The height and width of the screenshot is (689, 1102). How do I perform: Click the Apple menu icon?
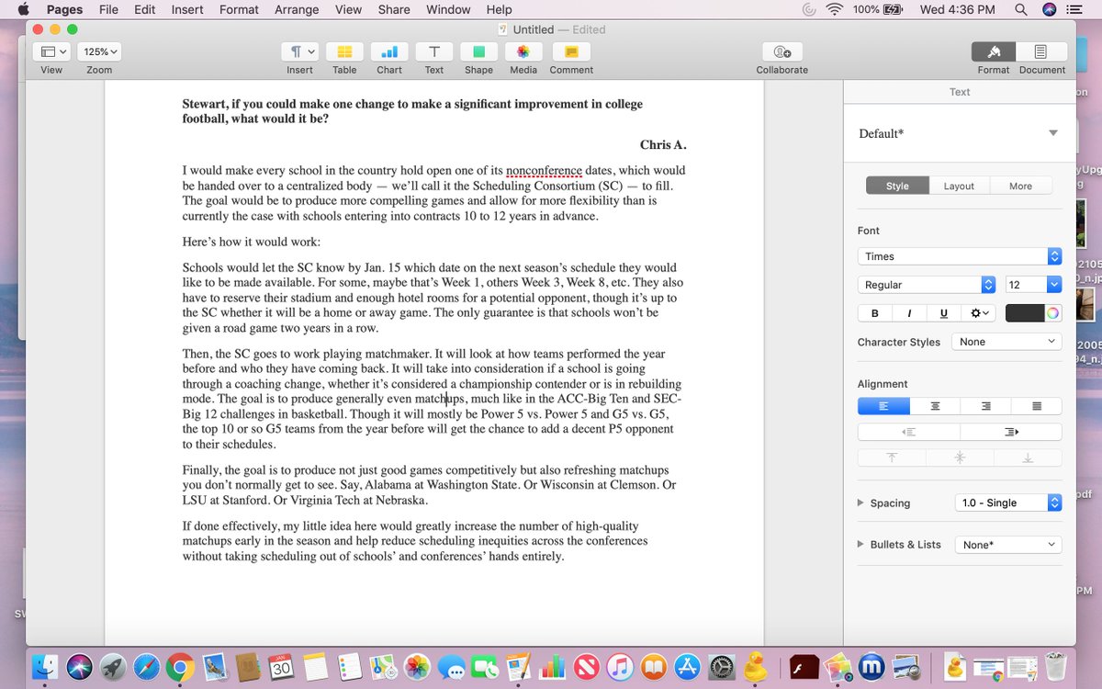pyautogui.click(x=22, y=9)
